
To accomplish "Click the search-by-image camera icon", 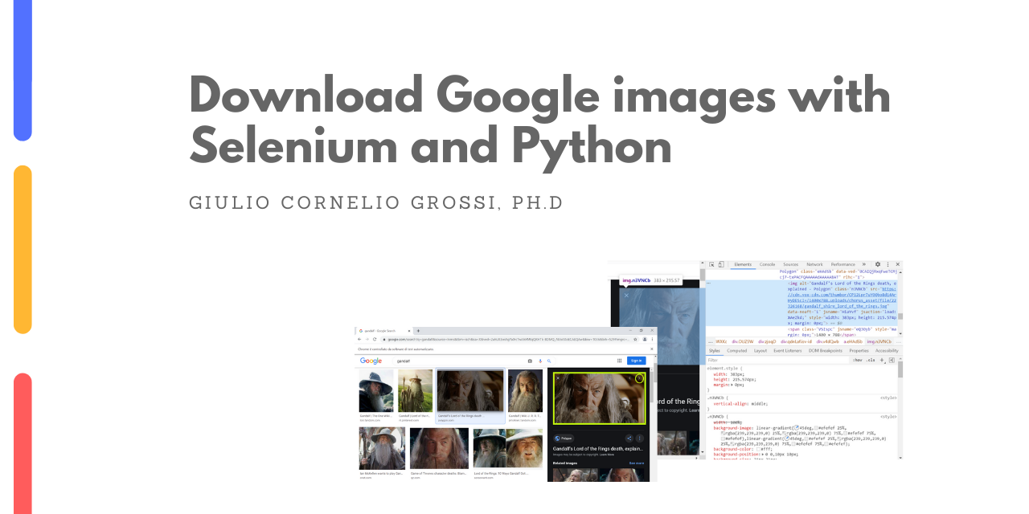I will pos(530,361).
